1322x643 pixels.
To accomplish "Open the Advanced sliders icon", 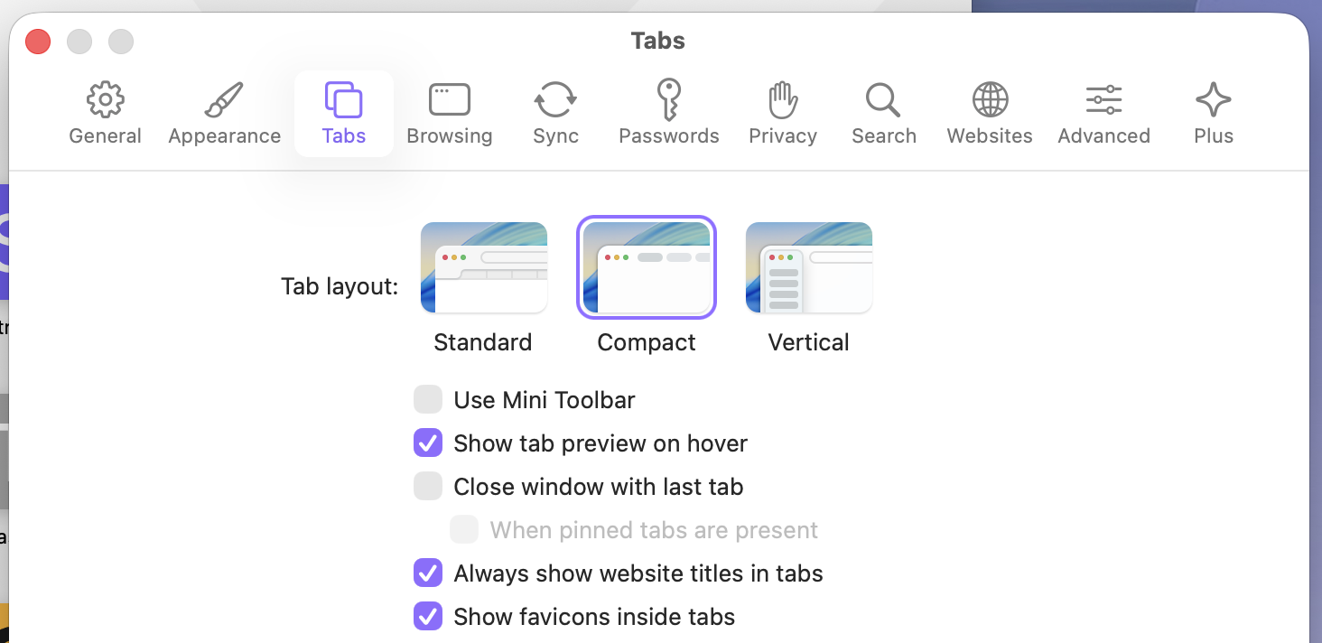I will pyautogui.click(x=1103, y=100).
